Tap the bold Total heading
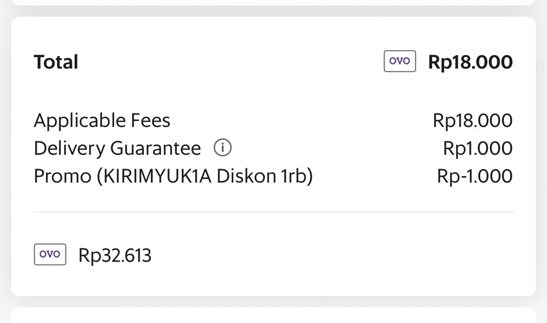 56,62
